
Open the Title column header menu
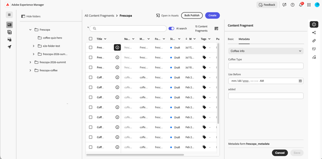(105, 39)
